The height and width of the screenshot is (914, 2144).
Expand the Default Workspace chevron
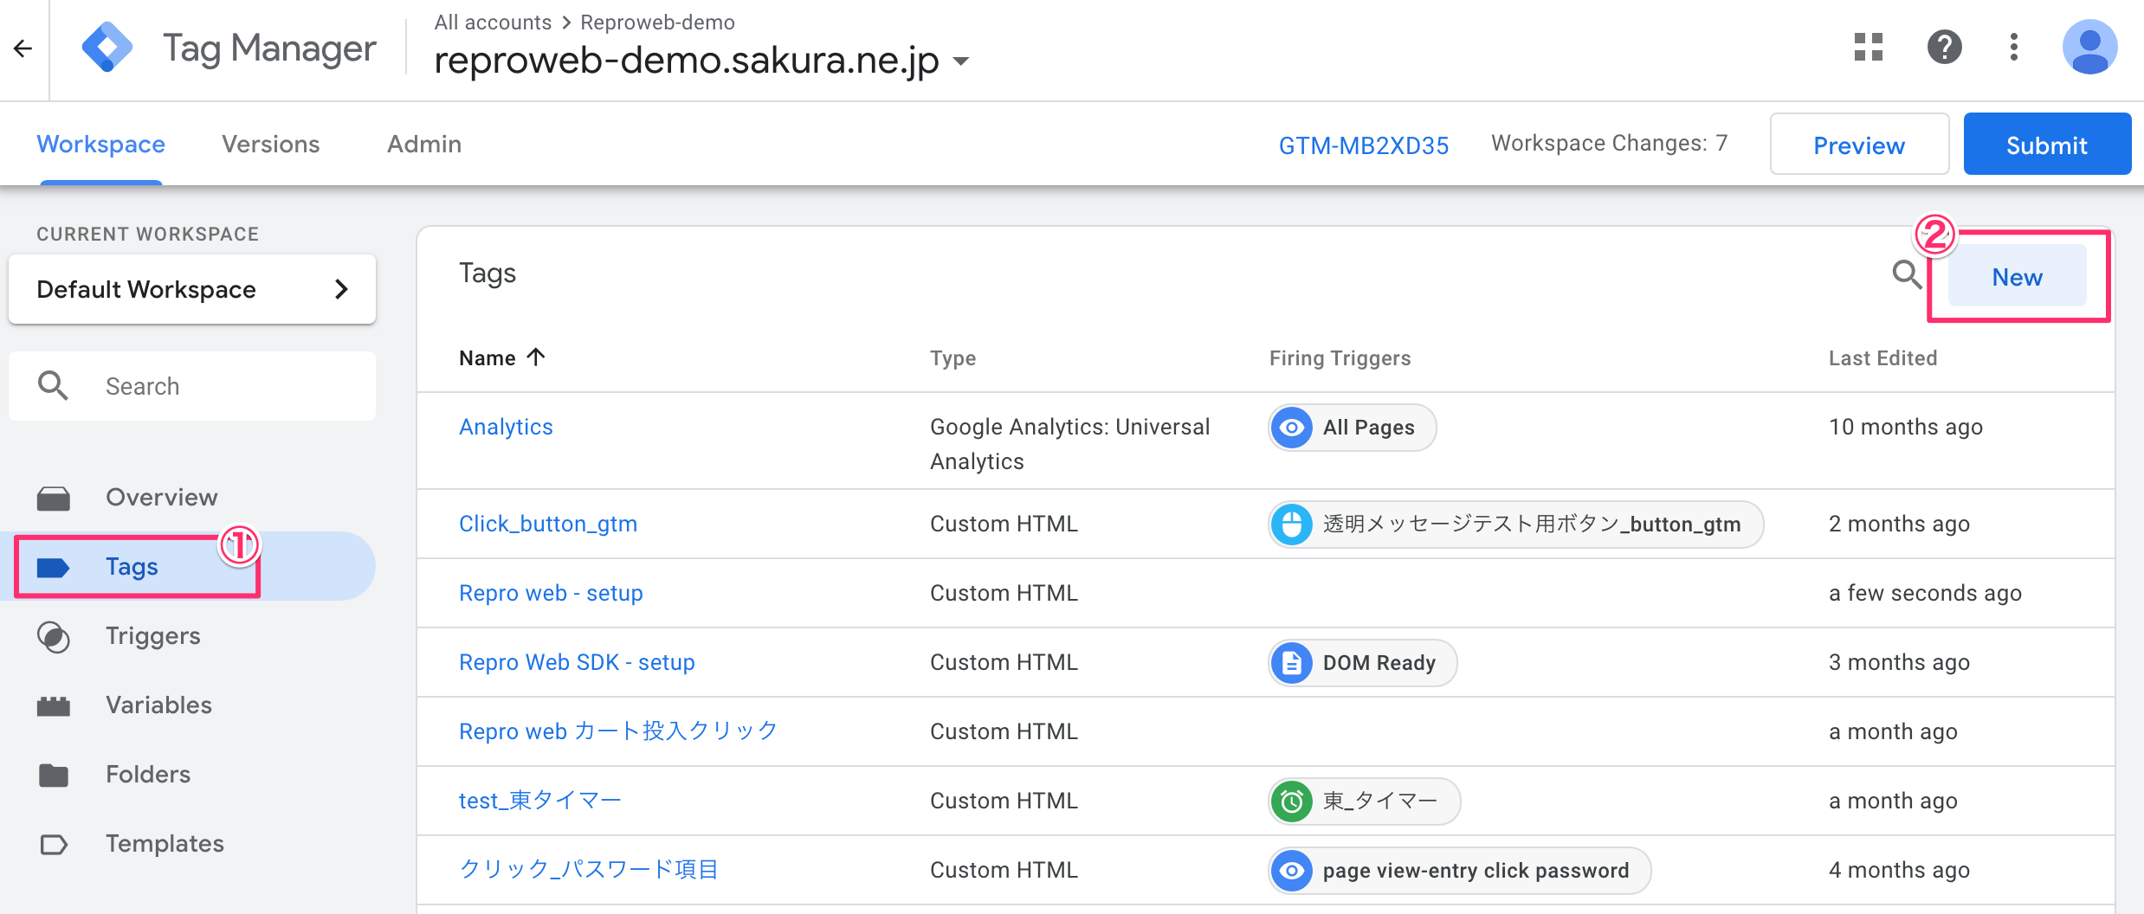coord(342,289)
